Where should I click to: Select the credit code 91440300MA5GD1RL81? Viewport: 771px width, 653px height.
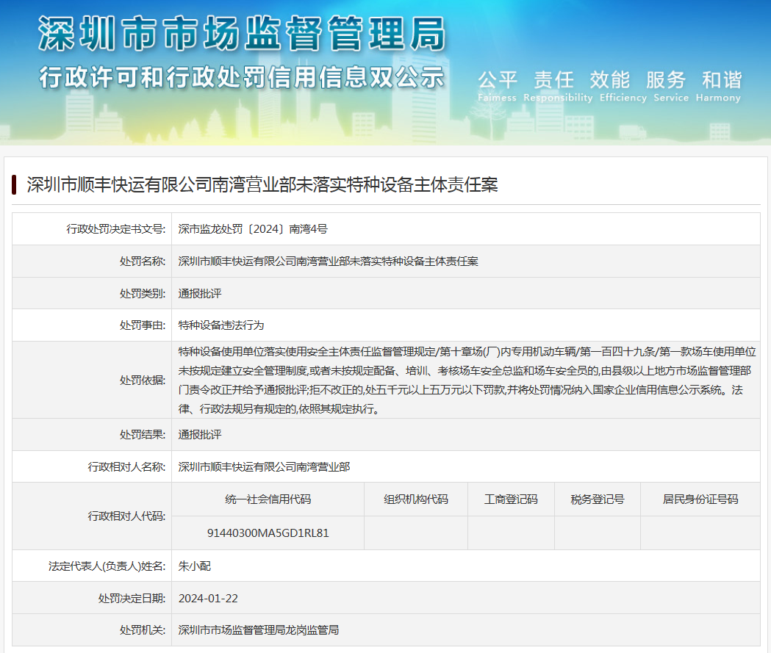(268, 533)
